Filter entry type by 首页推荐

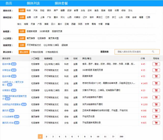pyautogui.click(x=31, y=38)
